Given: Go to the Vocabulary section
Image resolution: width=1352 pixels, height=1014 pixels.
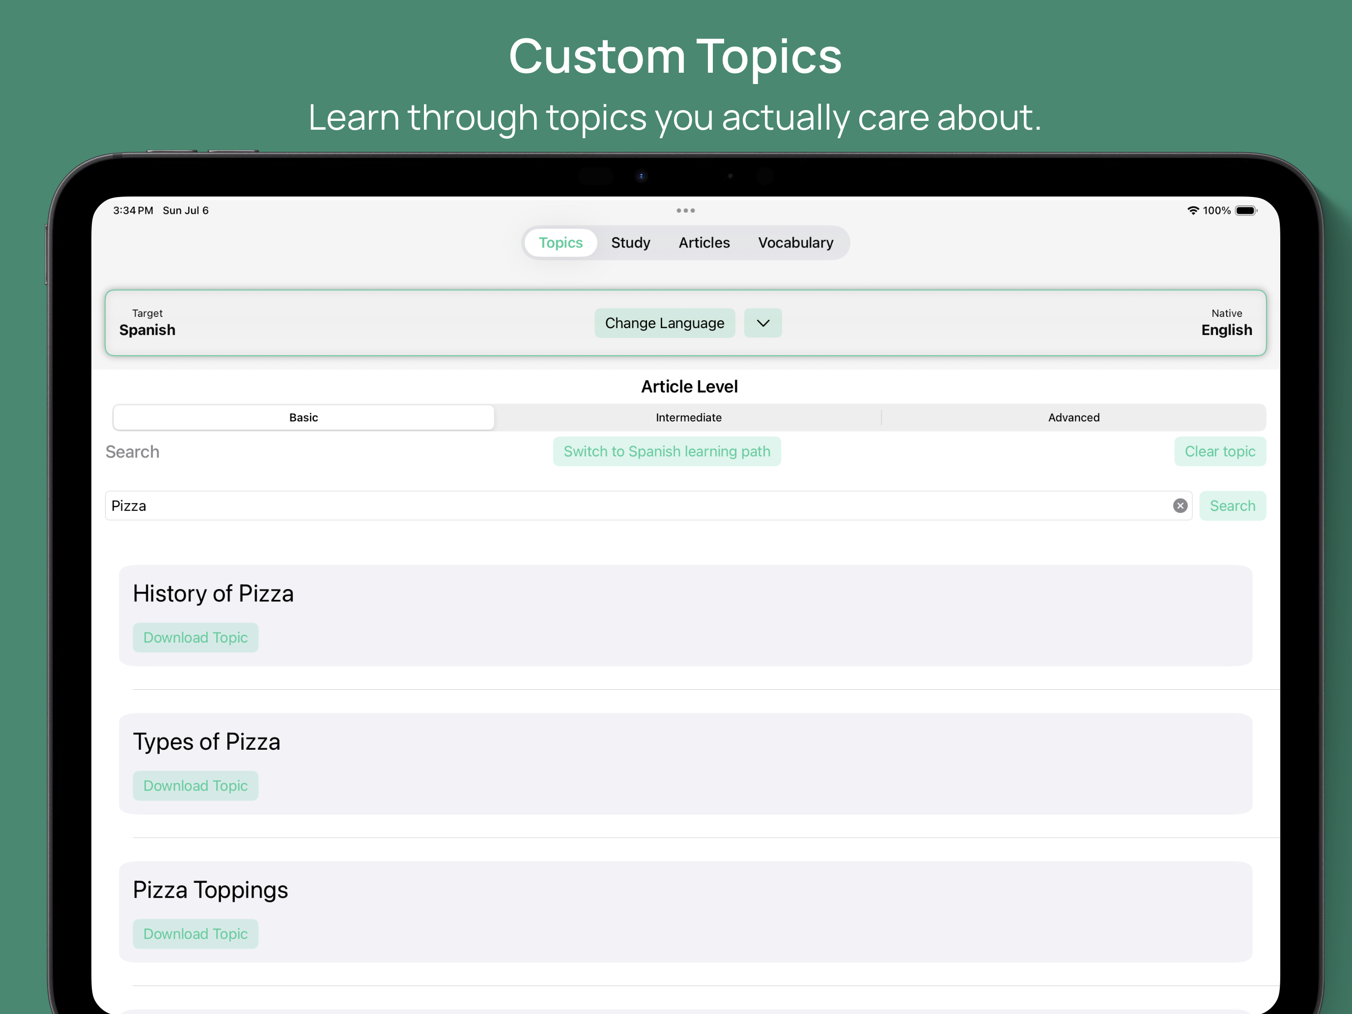Looking at the screenshot, I should click(796, 243).
